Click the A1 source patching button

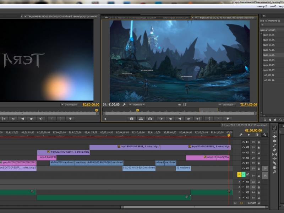click(x=265, y=175)
